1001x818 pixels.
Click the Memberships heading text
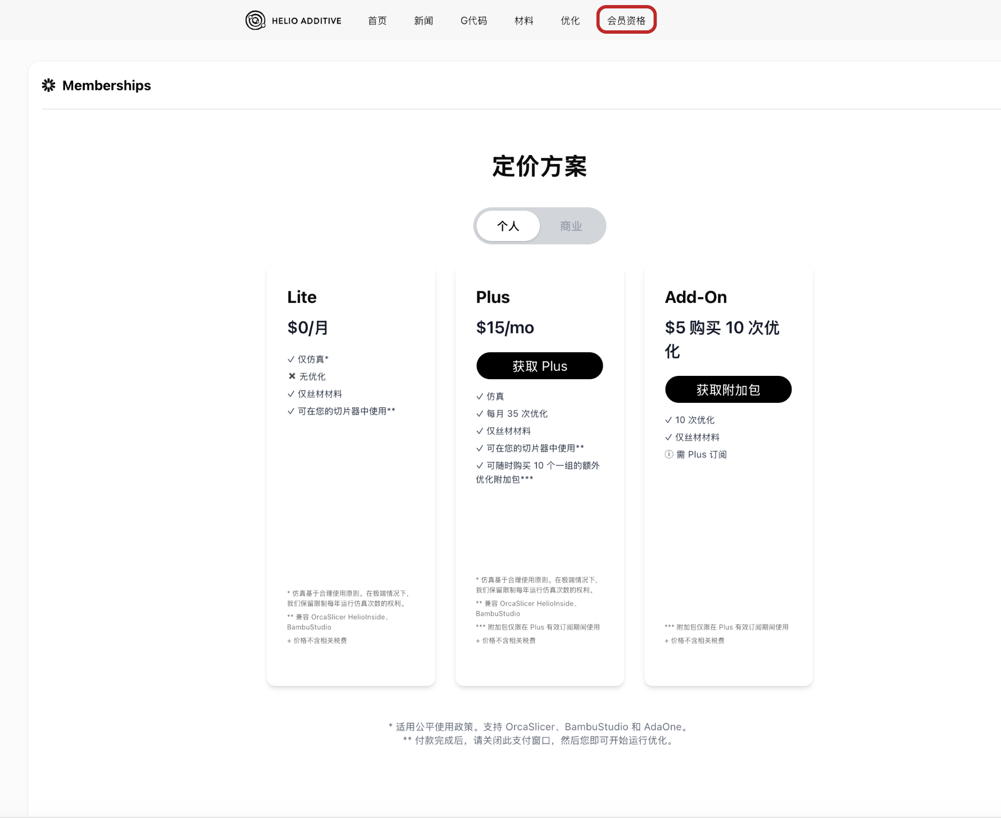107,85
